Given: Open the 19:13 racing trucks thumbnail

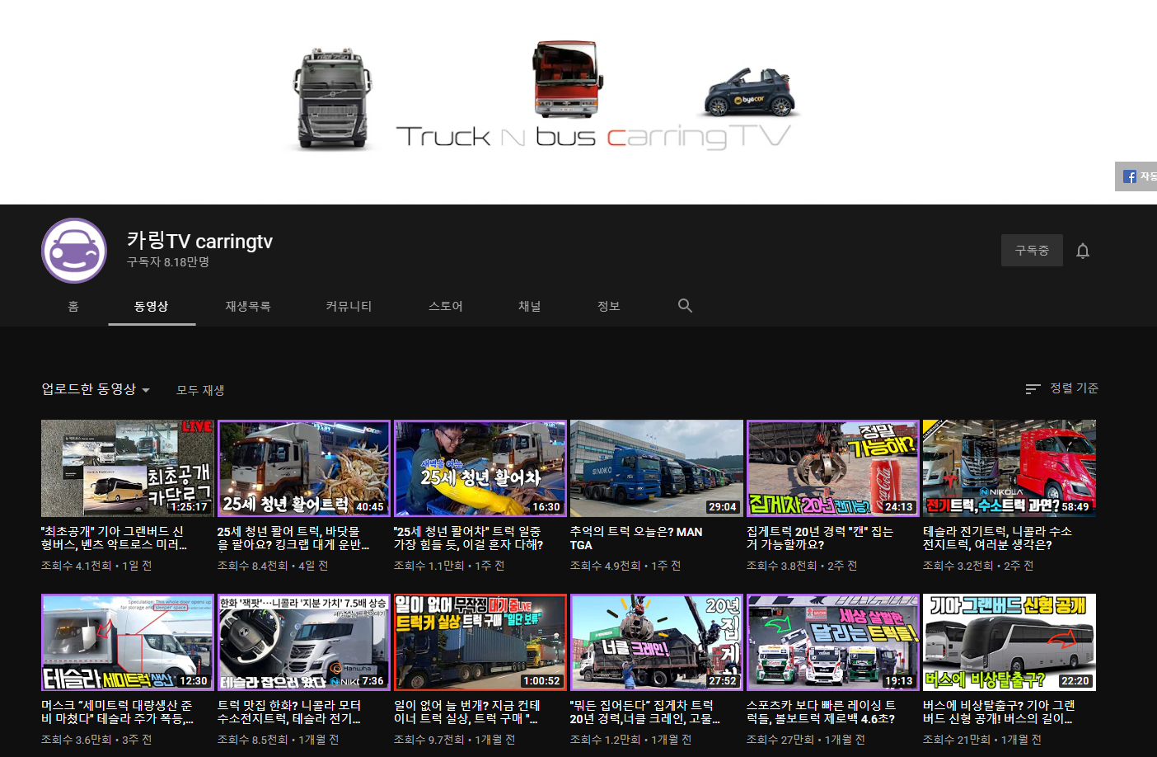Looking at the screenshot, I should (x=833, y=642).
